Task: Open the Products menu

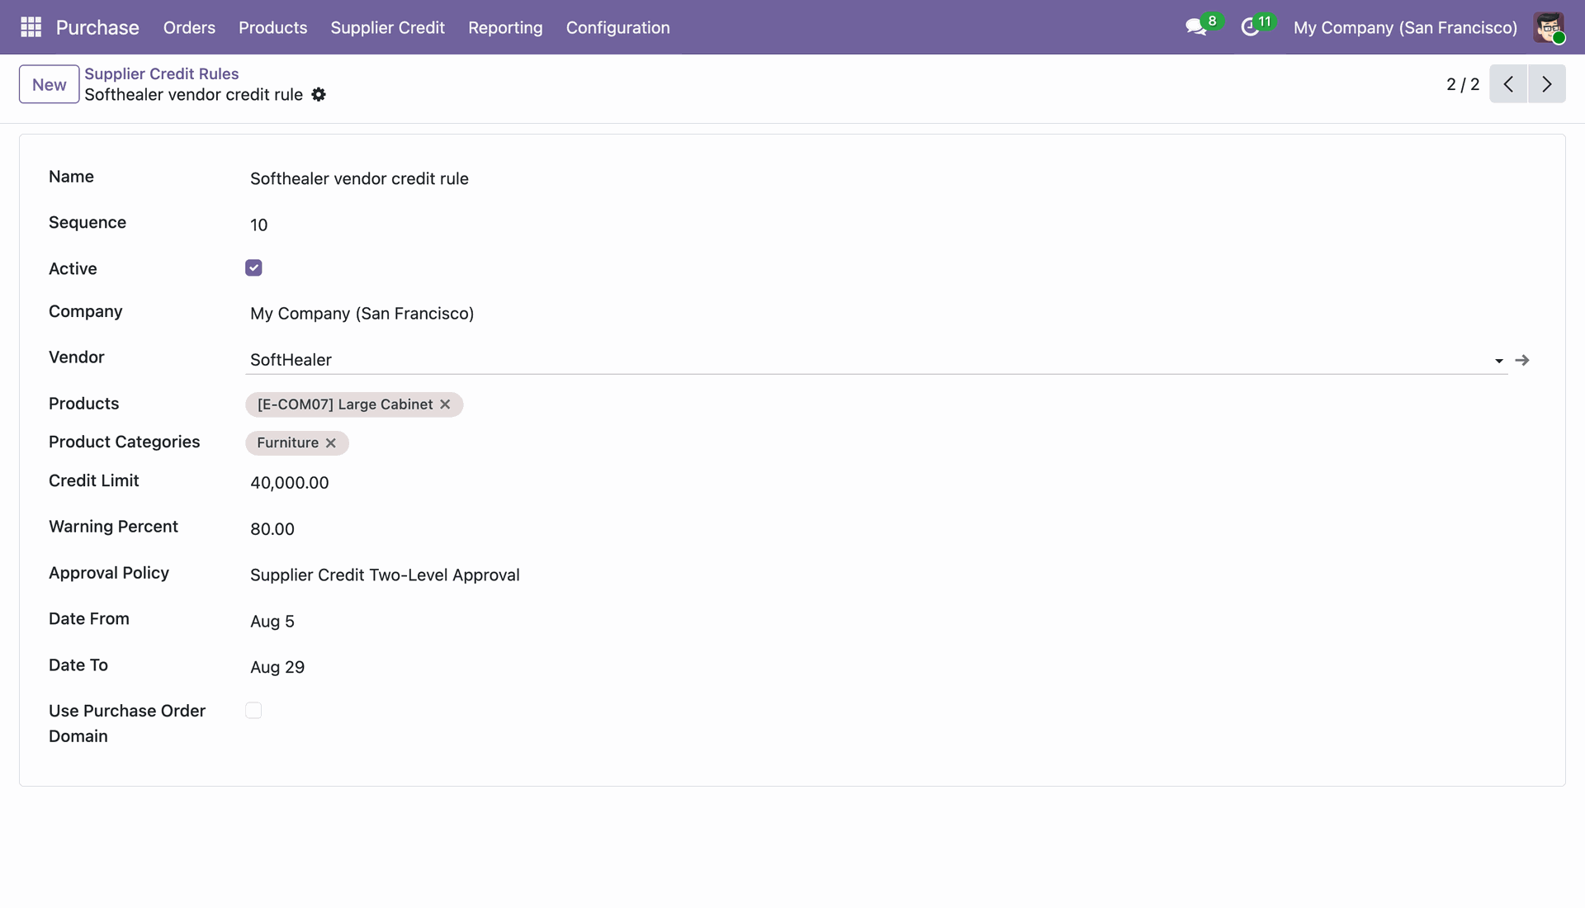Action: [272, 27]
